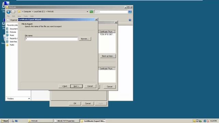Click the muted volume tray icon

(208, 121)
